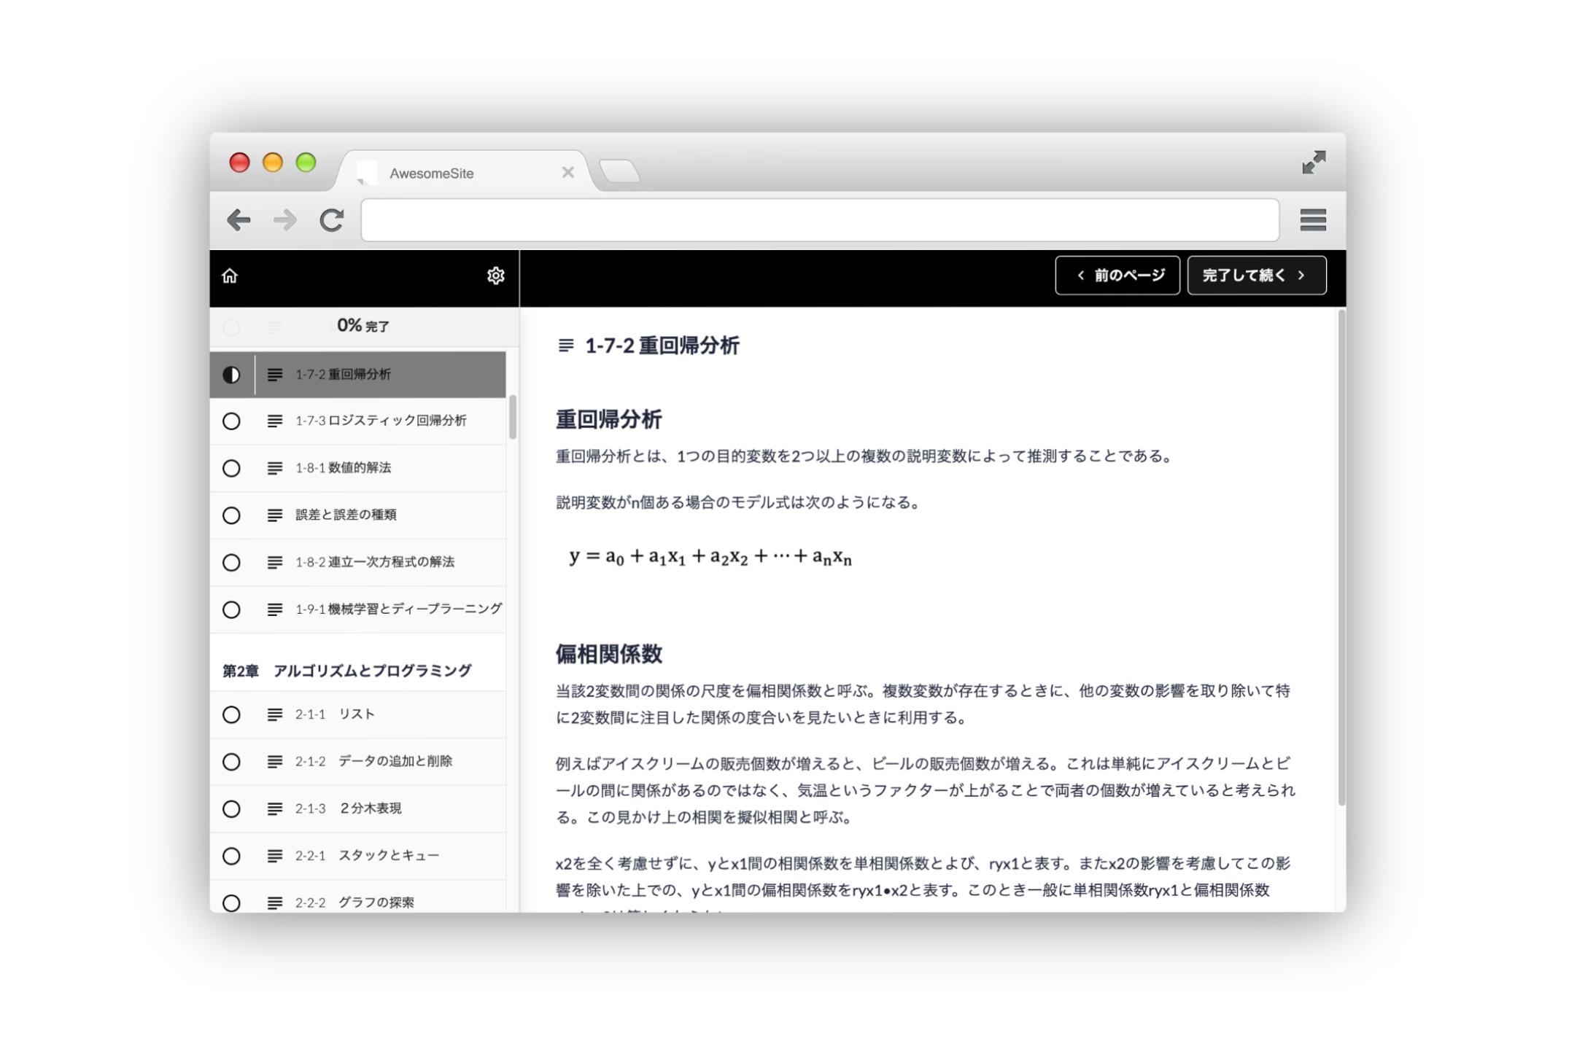The image size is (1577, 1041).
Task: Open lesson 2-1-3 2分木表現
Action: (x=357, y=808)
